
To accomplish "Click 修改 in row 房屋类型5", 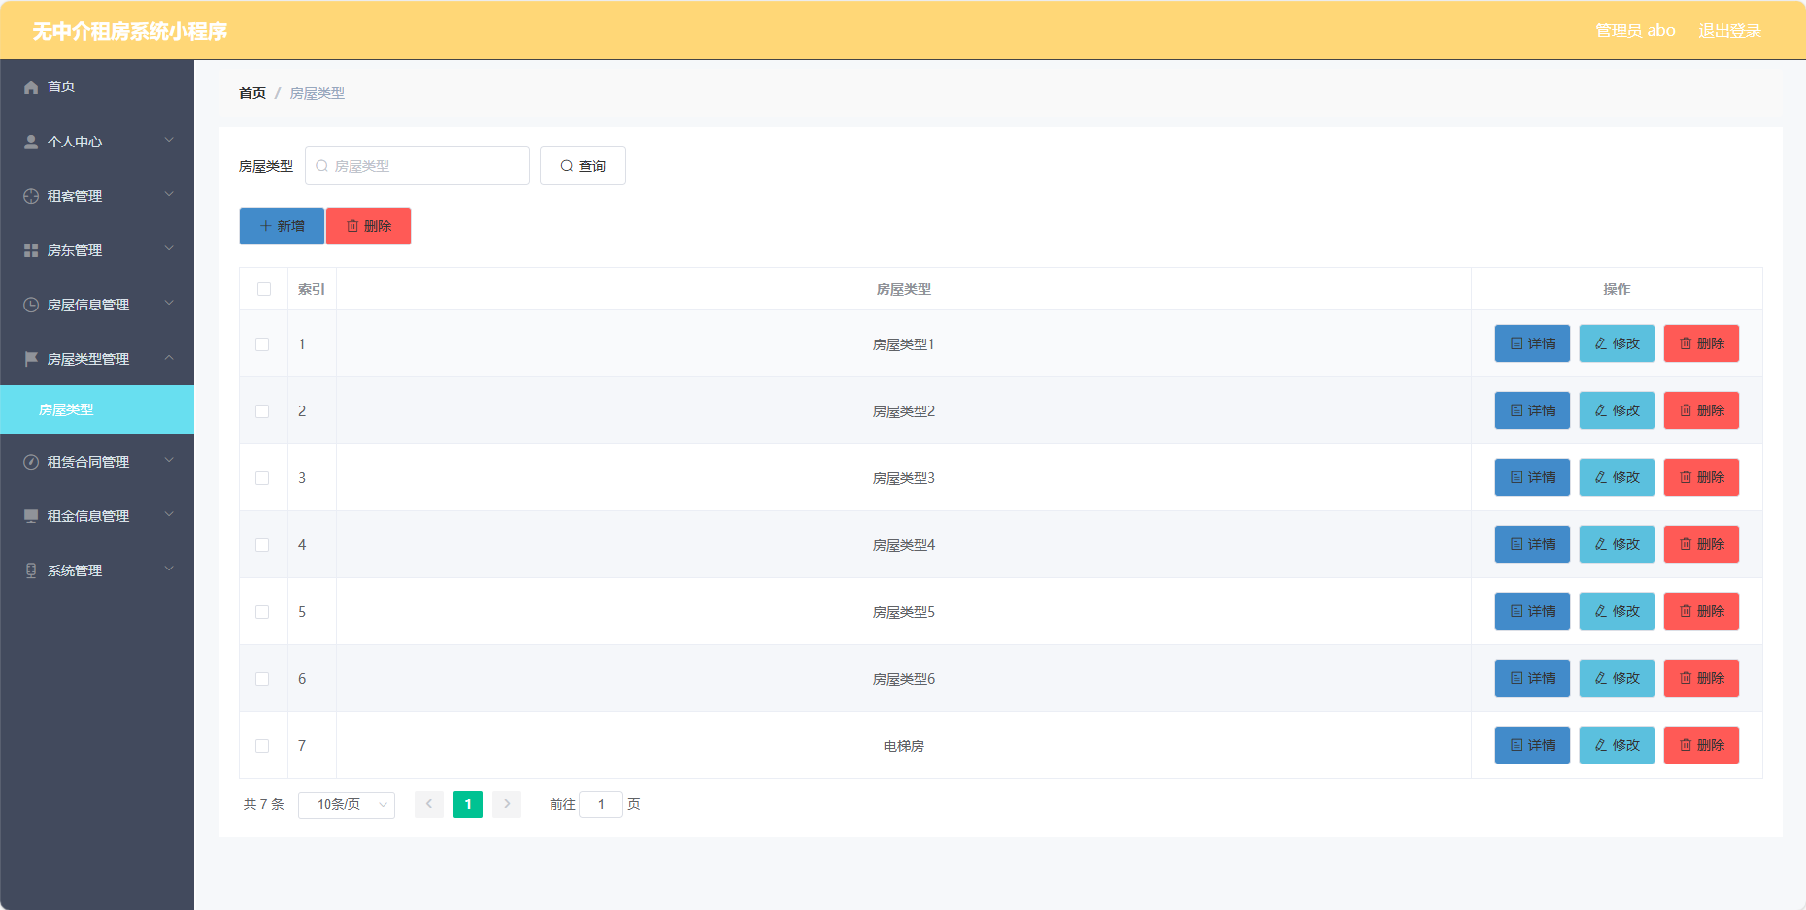I will pos(1617,611).
